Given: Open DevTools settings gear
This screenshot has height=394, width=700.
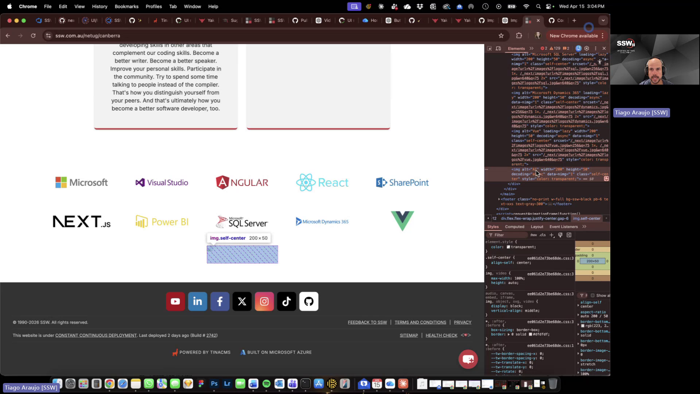Looking at the screenshot, I should (x=587, y=49).
